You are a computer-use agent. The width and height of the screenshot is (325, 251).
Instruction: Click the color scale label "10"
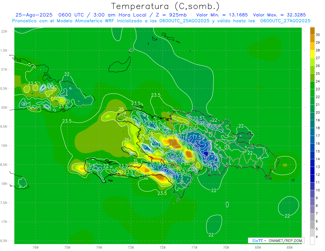click(318, 190)
